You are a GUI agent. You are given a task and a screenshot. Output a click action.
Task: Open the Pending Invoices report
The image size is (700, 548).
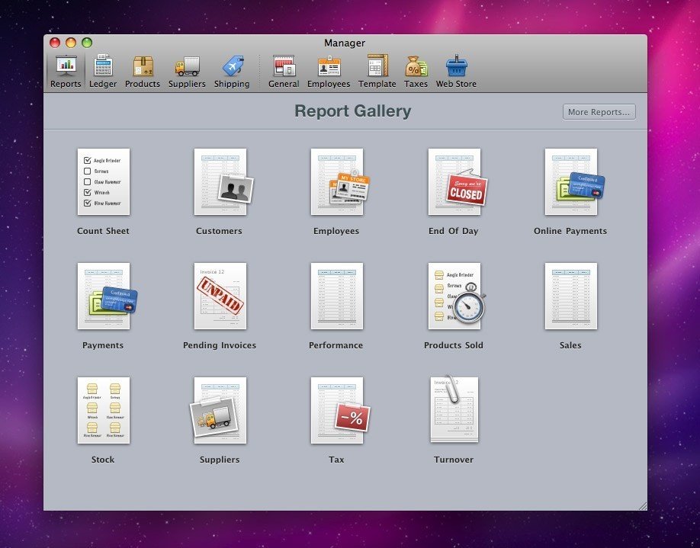[x=220, y=296]
